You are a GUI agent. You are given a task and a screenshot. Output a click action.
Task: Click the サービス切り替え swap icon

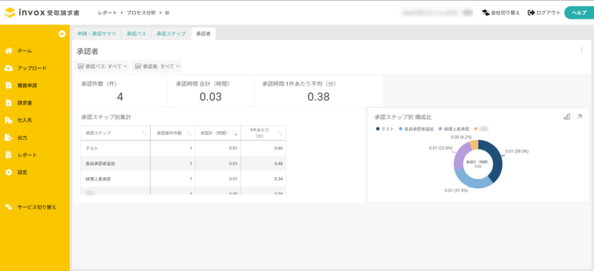pyautogui.click(x=9, y=207)
